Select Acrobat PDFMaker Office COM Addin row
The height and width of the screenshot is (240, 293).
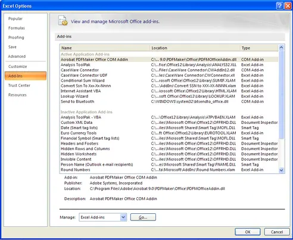tap(169, 60)
